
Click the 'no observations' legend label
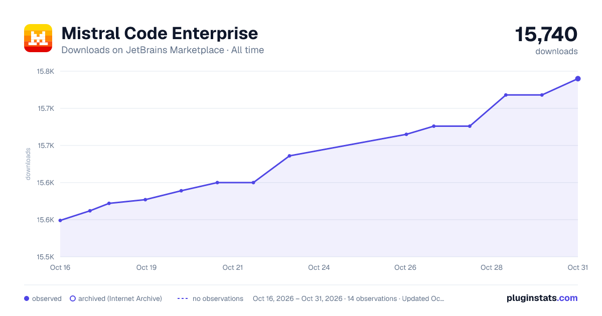coord(218,298)
